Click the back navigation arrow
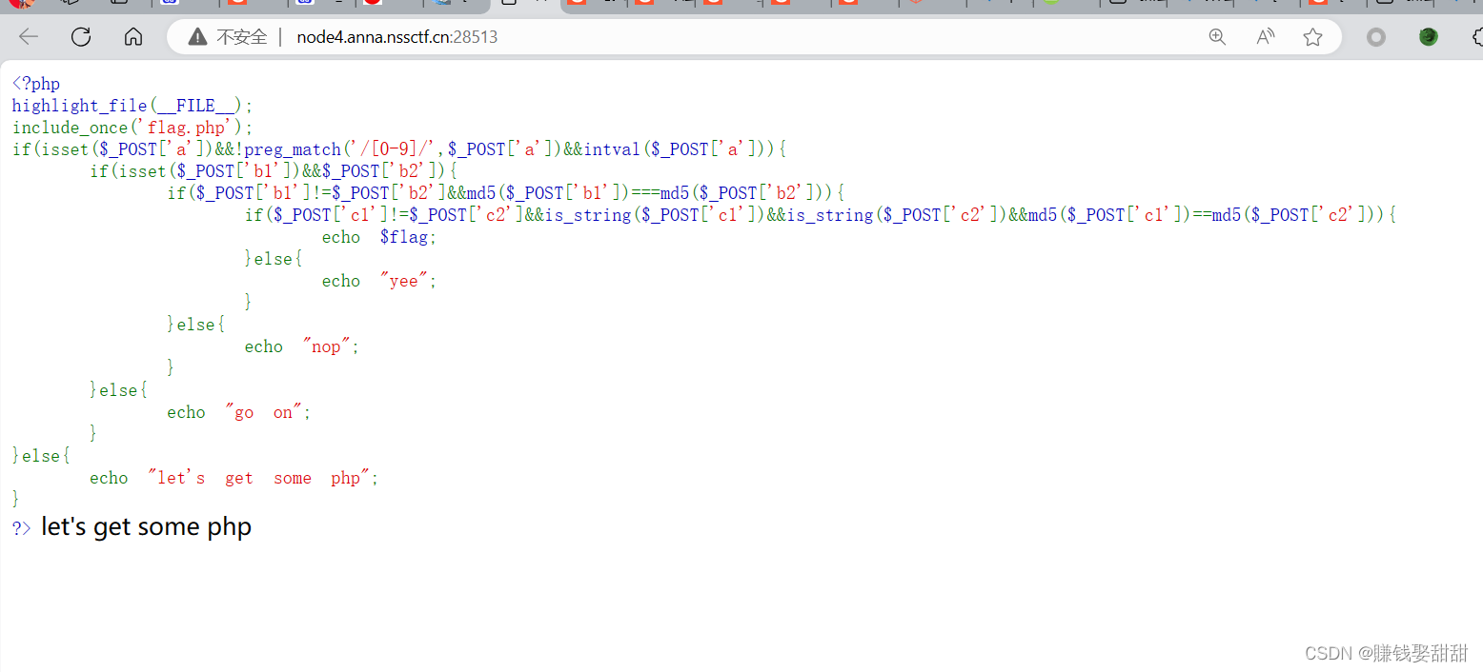Image resolution: width=1483 pixels, height=672 pixels. (28, 36)
